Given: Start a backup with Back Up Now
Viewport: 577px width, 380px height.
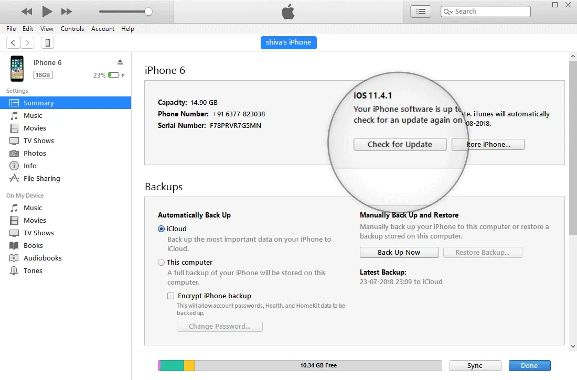Looking at the screenshot, I should click(399, 252).
